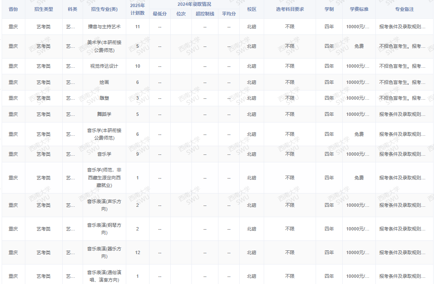This screenshot has width=434, height=284.
Task: Click the 报考条件及录取规则 remark in 播音与主持艺术 row
Action: pos(402,27)
